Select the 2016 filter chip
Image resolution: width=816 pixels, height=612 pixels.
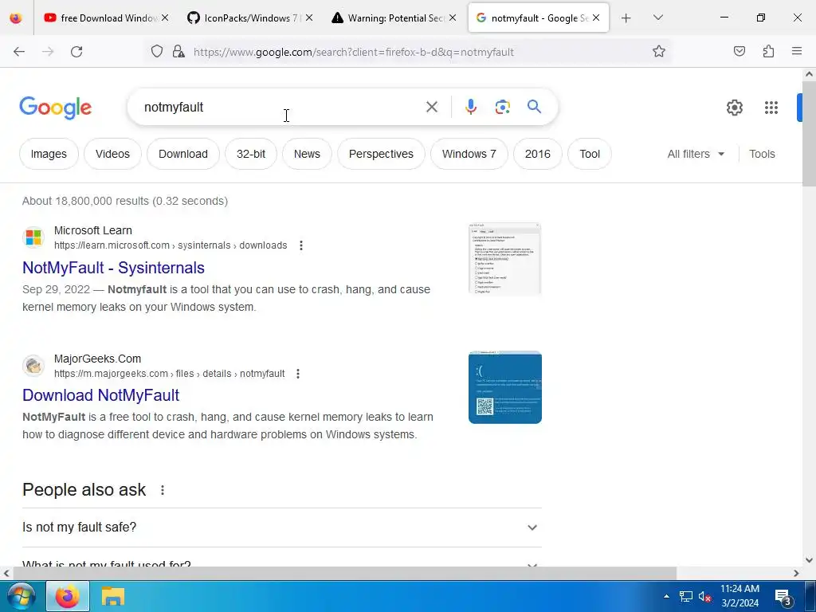point(538,154)
